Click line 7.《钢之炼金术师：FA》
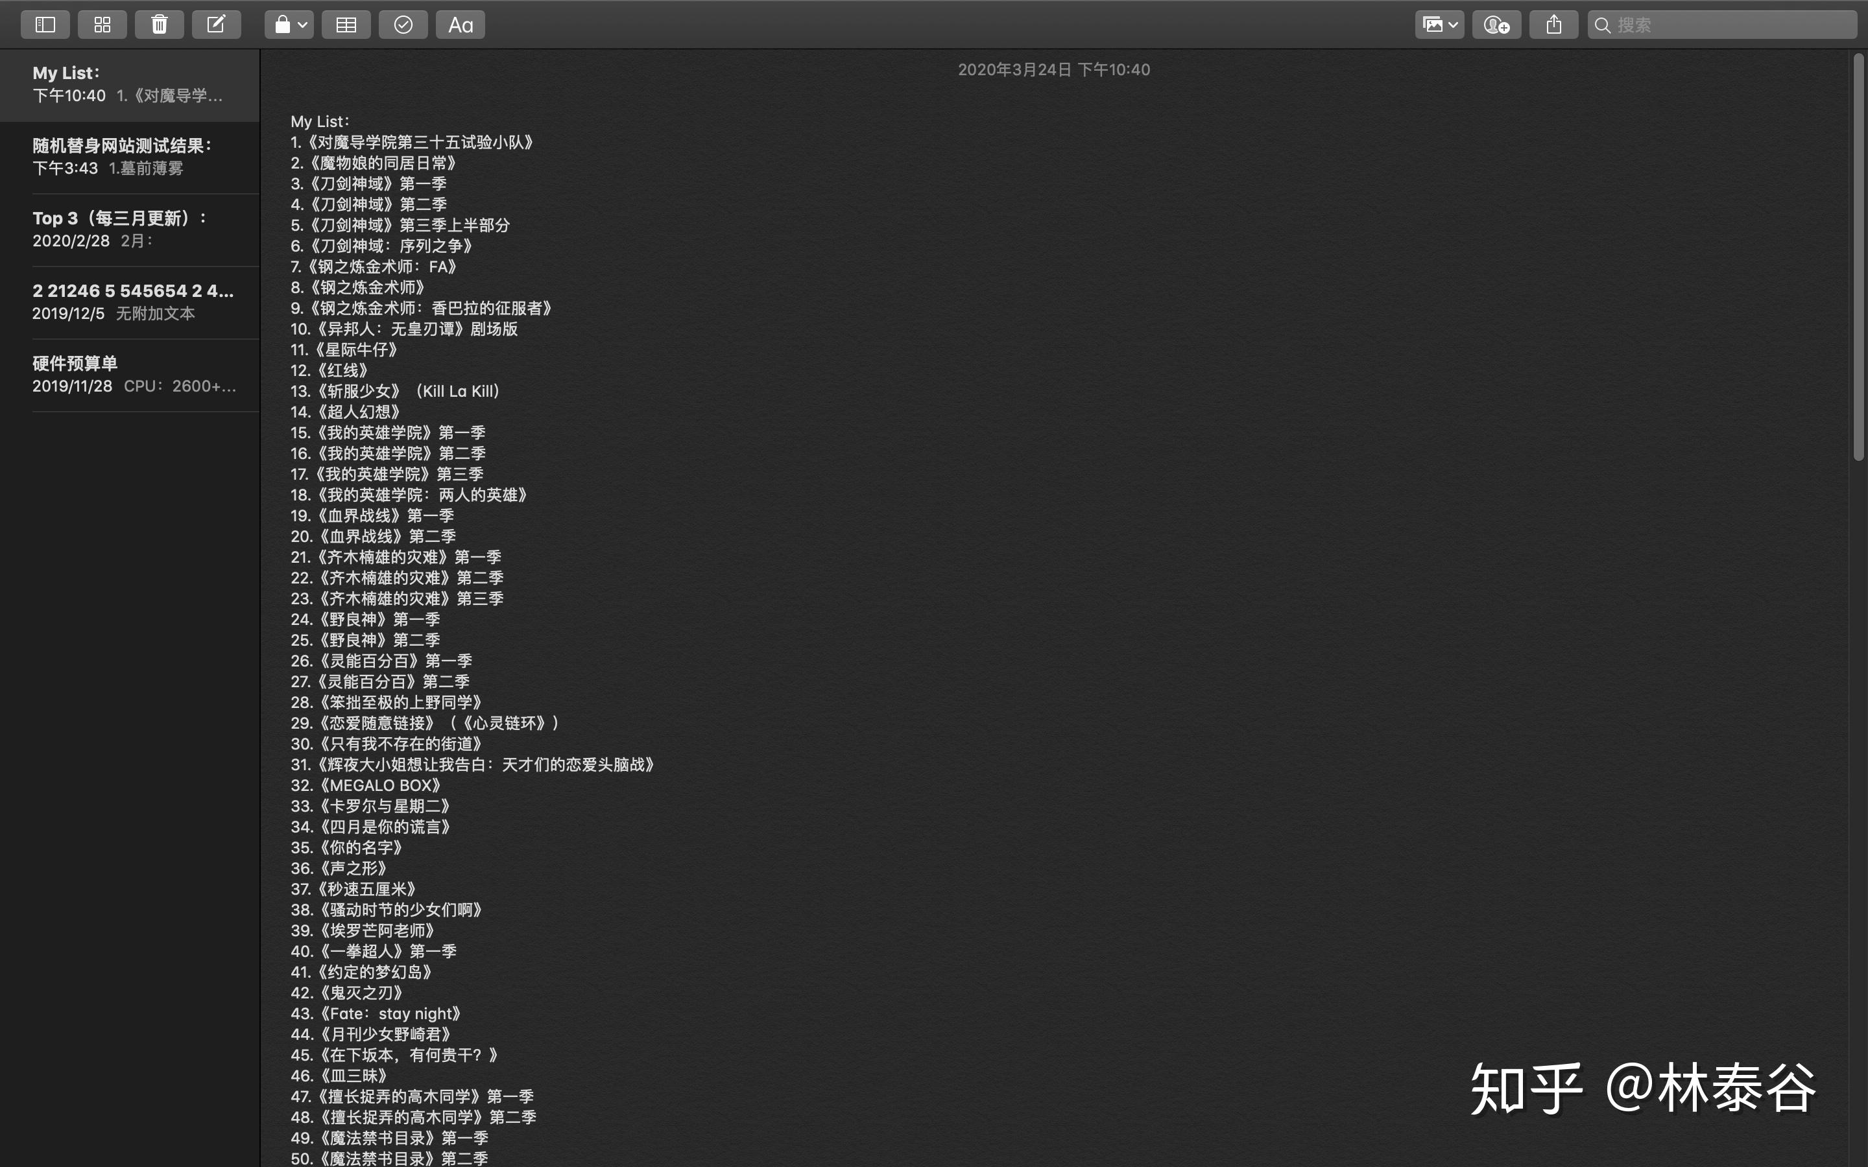This screenshot has height=1167, width=1868. click(x=374, y=266)
